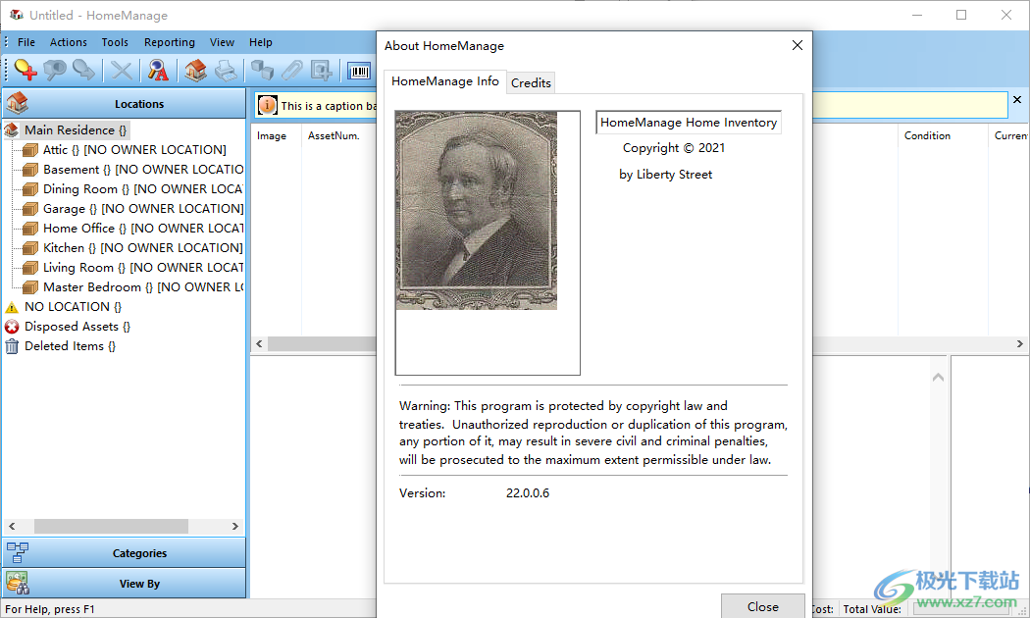The width and height of the screenshot is (1030, 618).
Task: Switch to the Credits tab
Action: [531, 83]
